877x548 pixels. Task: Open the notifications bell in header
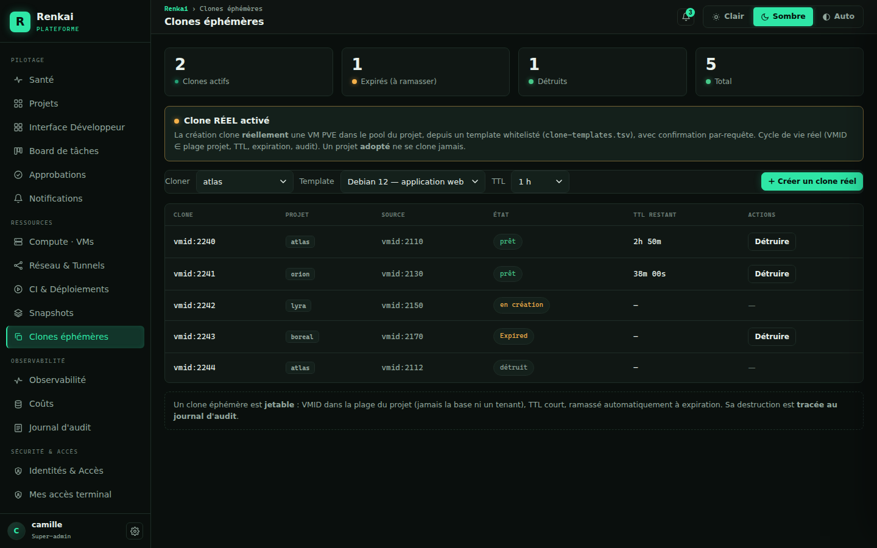(x=686, y=16)
